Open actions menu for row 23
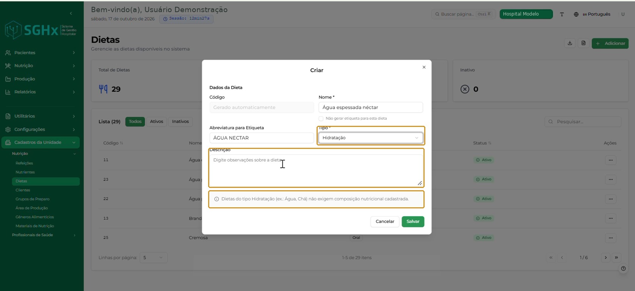 point(610,179)
